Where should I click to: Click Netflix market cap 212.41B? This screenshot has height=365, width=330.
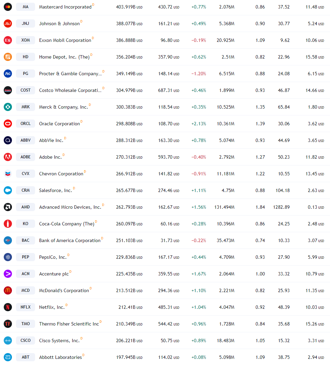130,307
